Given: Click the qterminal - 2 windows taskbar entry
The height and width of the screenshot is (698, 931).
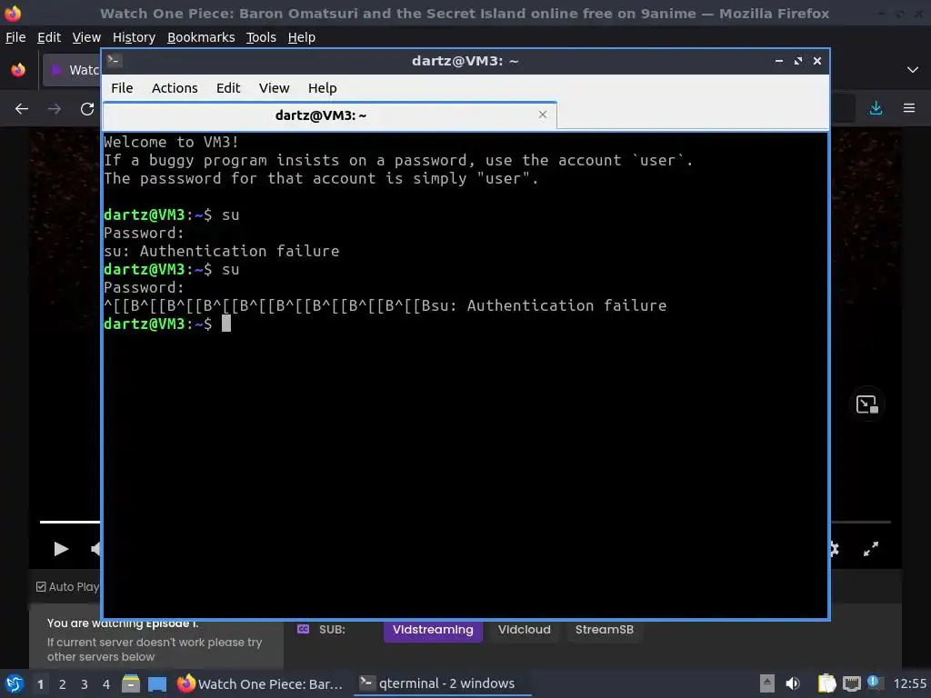Looking at the screenshot, I should [442, 683].
